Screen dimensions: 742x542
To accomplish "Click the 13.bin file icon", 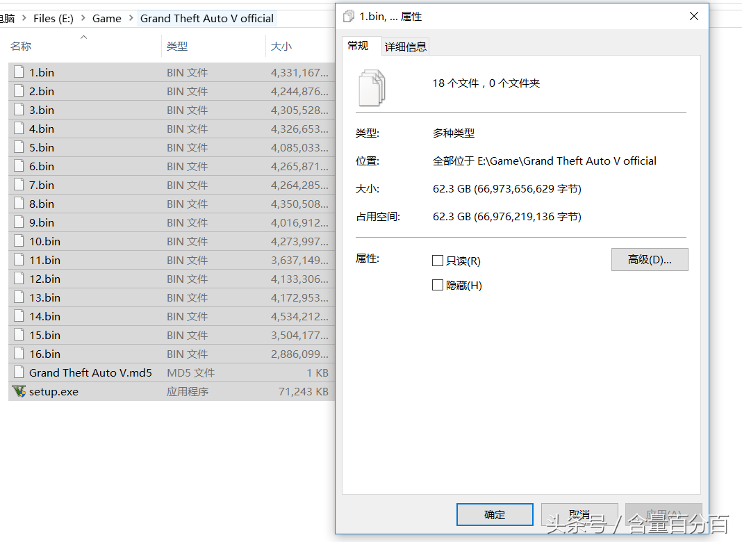I will (19, 297).
